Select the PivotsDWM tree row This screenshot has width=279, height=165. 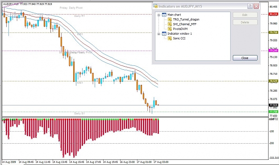(178, 29)
